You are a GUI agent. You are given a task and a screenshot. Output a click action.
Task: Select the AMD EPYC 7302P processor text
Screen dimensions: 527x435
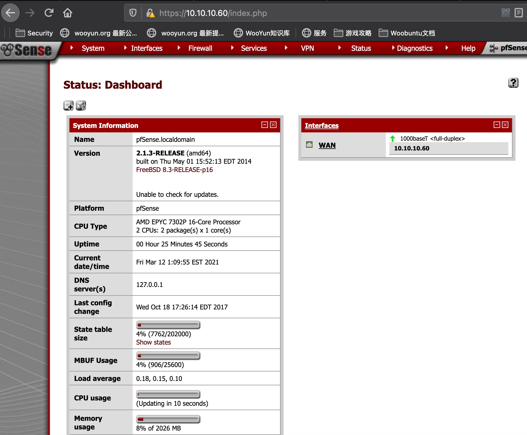pos(188,222)
